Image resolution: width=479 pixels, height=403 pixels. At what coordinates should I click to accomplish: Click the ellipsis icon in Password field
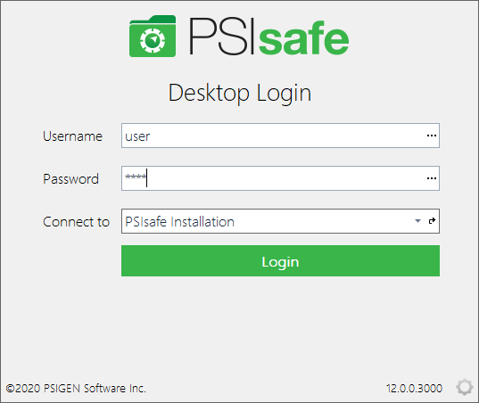click(432, 178)
